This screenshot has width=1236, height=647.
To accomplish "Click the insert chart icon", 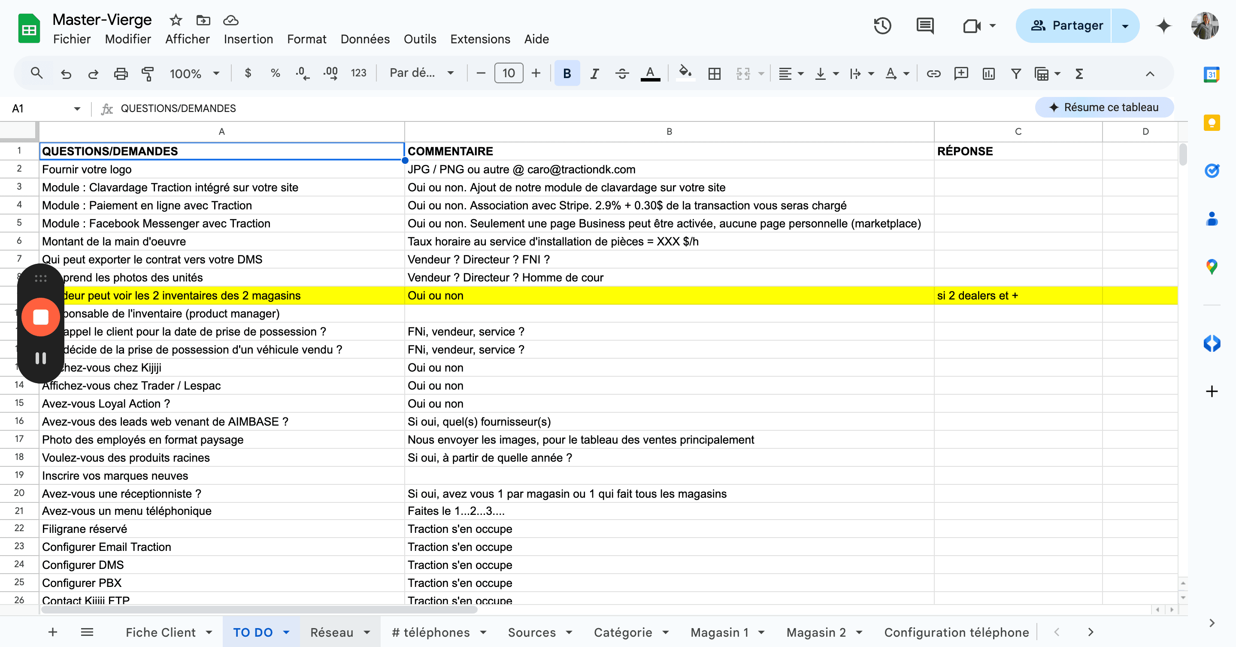I will click(988, 73).
